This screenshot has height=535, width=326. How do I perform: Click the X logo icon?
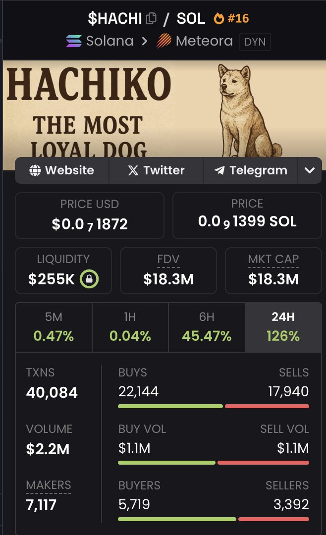pyautogui.click(x=133, y=170)
